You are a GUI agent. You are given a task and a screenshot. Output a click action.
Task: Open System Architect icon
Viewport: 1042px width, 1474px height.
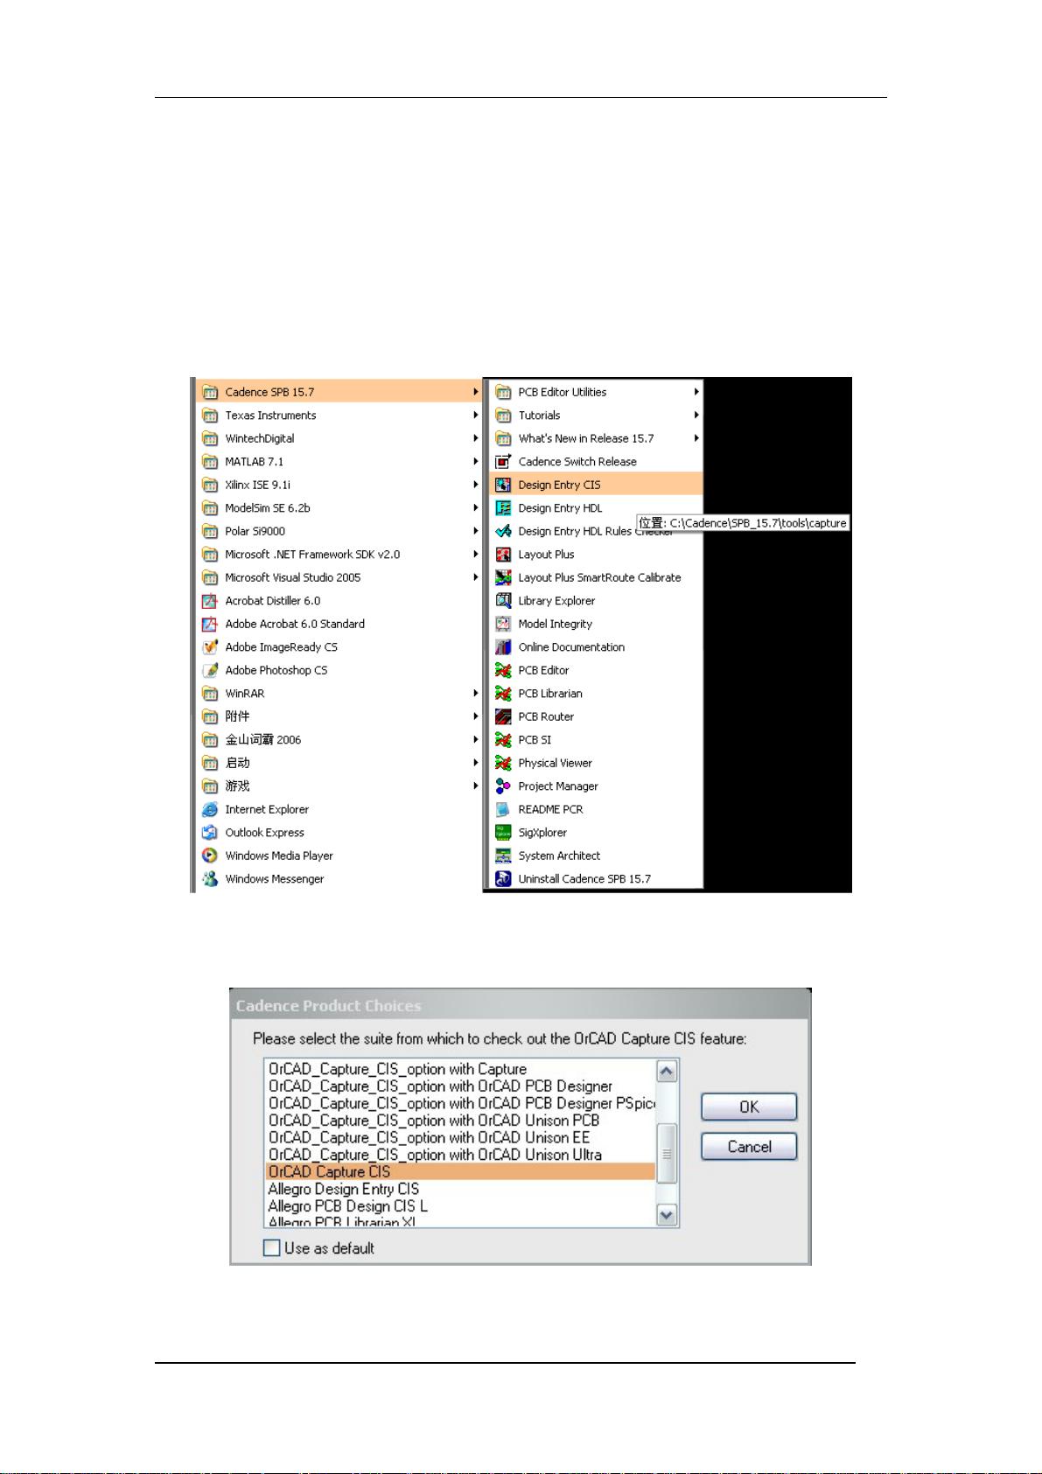tap(503, 856)
